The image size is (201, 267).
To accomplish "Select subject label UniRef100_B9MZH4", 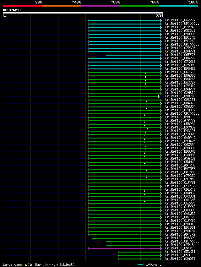I will [x=180, y=231].
